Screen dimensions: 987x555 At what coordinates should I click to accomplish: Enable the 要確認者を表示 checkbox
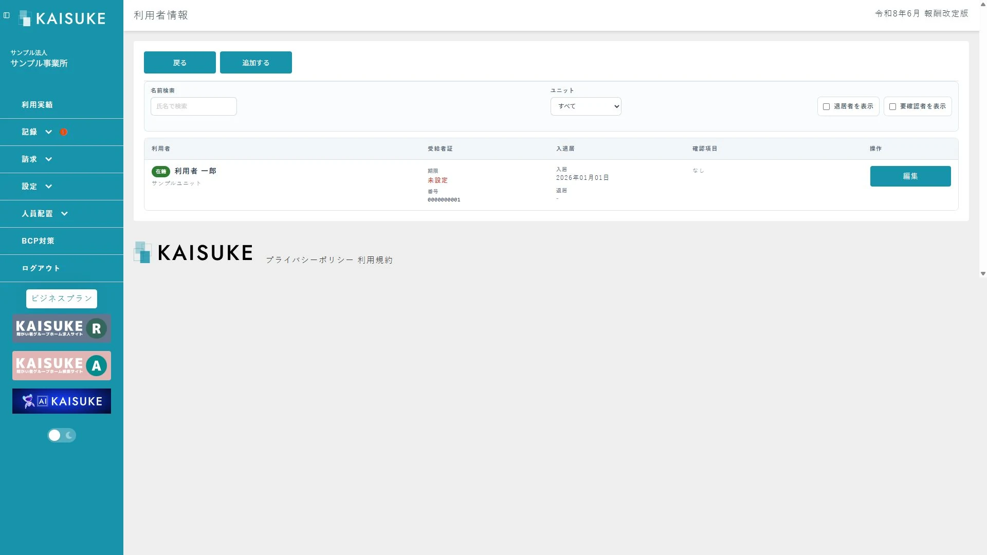point(892,107)
